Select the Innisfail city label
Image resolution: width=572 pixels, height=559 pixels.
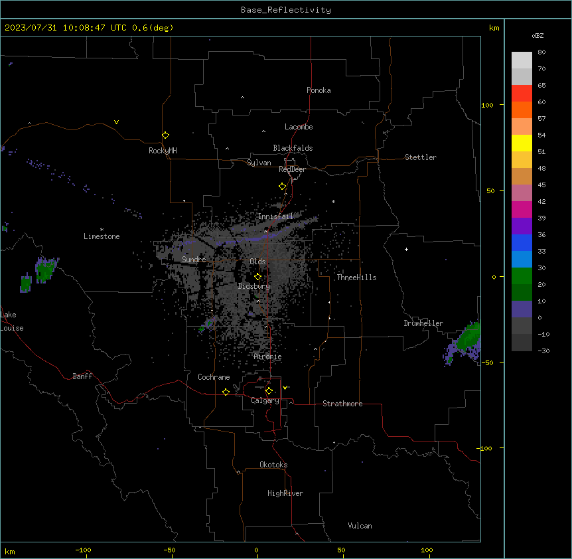pos(276,216)
